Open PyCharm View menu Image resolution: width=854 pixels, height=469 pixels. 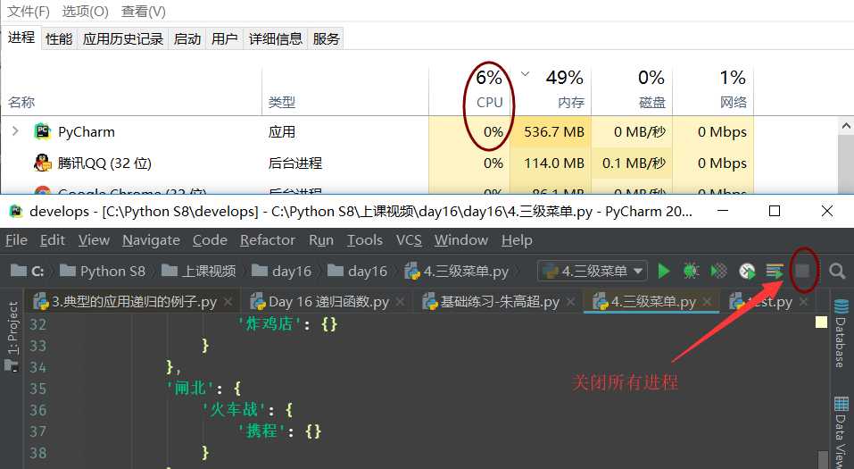[x=94, y=240]
